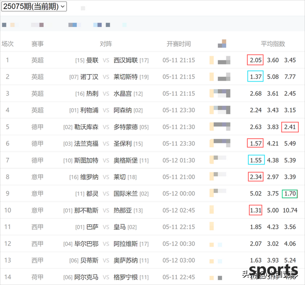This screenshot has width=305, height=285.
Task: Open team 维罗纳 in row 8
Action: pos(89,177)
